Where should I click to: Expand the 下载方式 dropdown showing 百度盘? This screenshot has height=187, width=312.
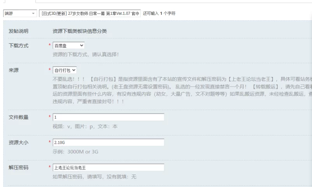[x=69, y=45]
